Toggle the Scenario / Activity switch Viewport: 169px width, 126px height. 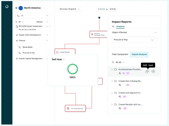107,9
